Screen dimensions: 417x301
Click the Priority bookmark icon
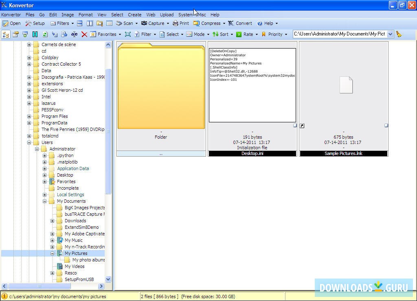point(263,34)
